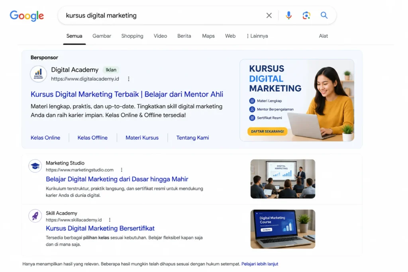Click the skillacademy.id URL
This screenshot has height=272, width=408.
click(74, 220)
